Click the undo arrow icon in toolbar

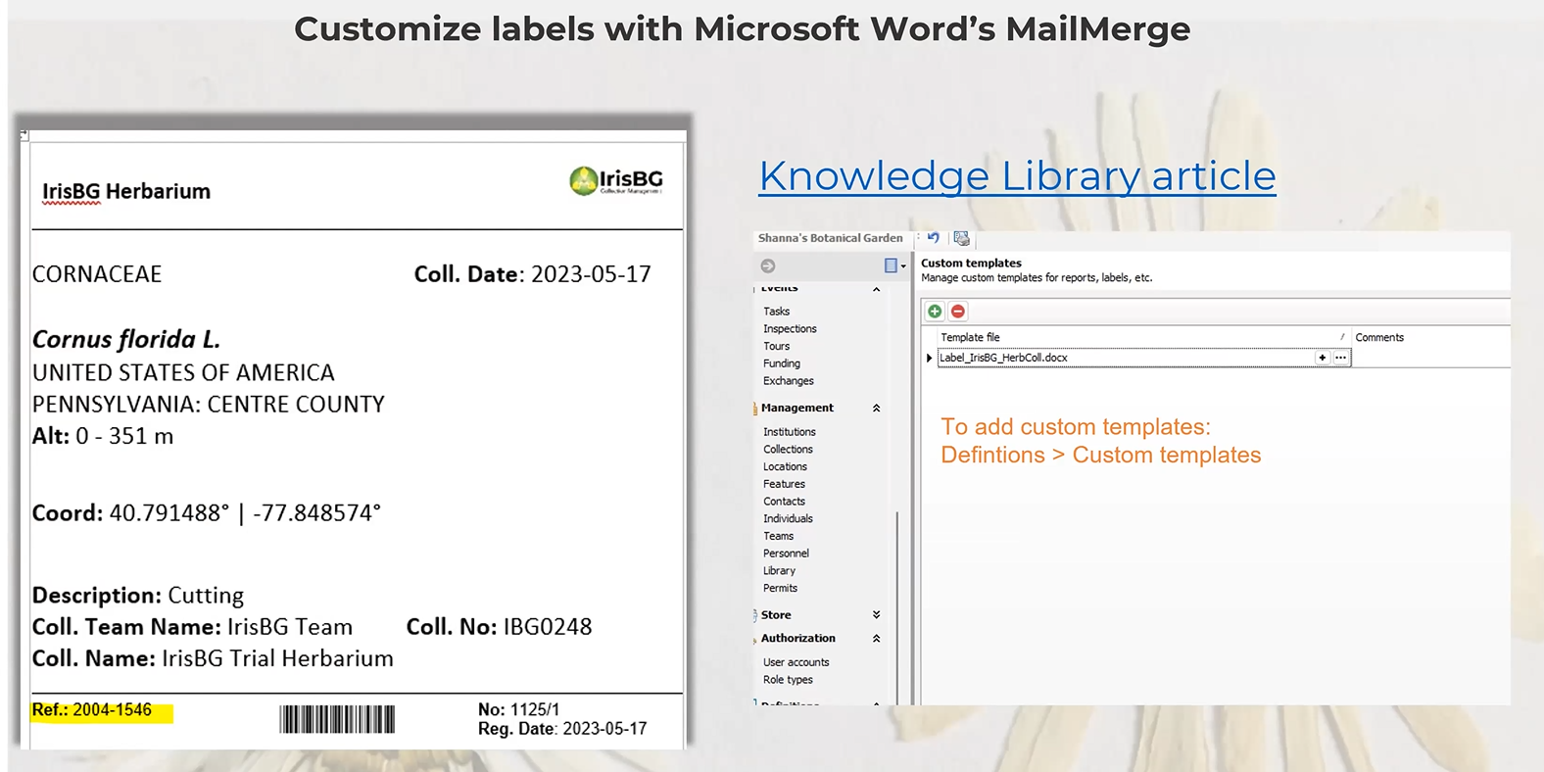pyautogui.click(x=934, y=238)
